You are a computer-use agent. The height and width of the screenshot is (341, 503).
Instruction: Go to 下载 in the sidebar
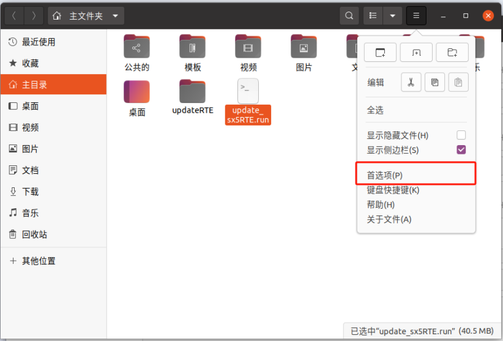tap(54, 192)
